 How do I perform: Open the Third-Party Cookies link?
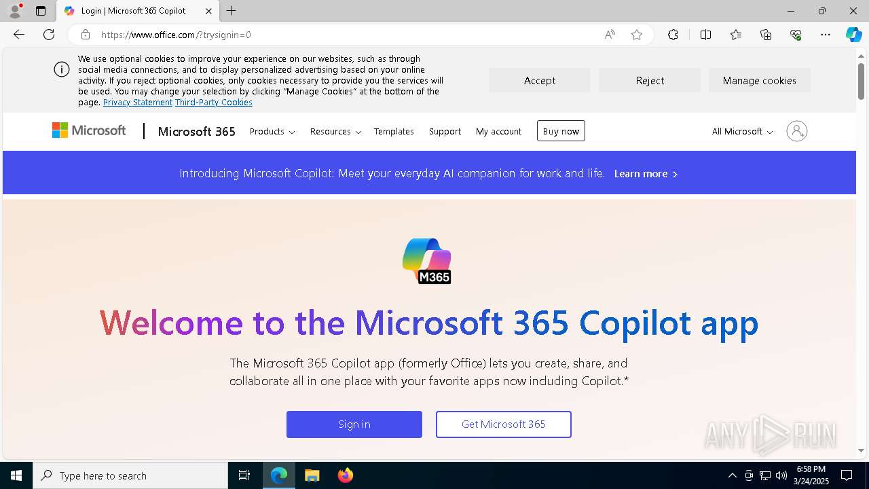214,103
